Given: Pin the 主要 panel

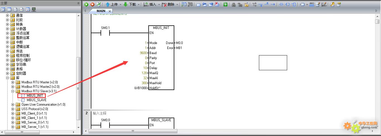Looking at the screenshot, I should 78,3.
